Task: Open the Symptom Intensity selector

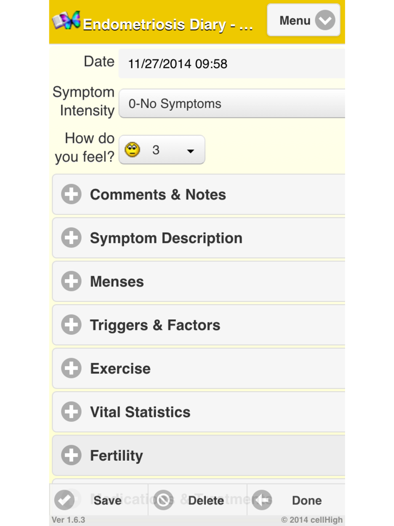Action: (232, 104)
